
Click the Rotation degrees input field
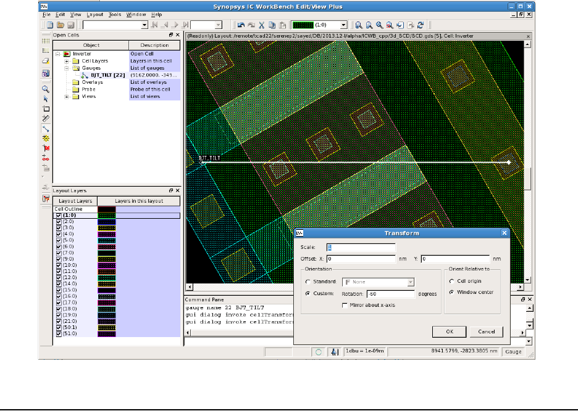tap(390, 294)
